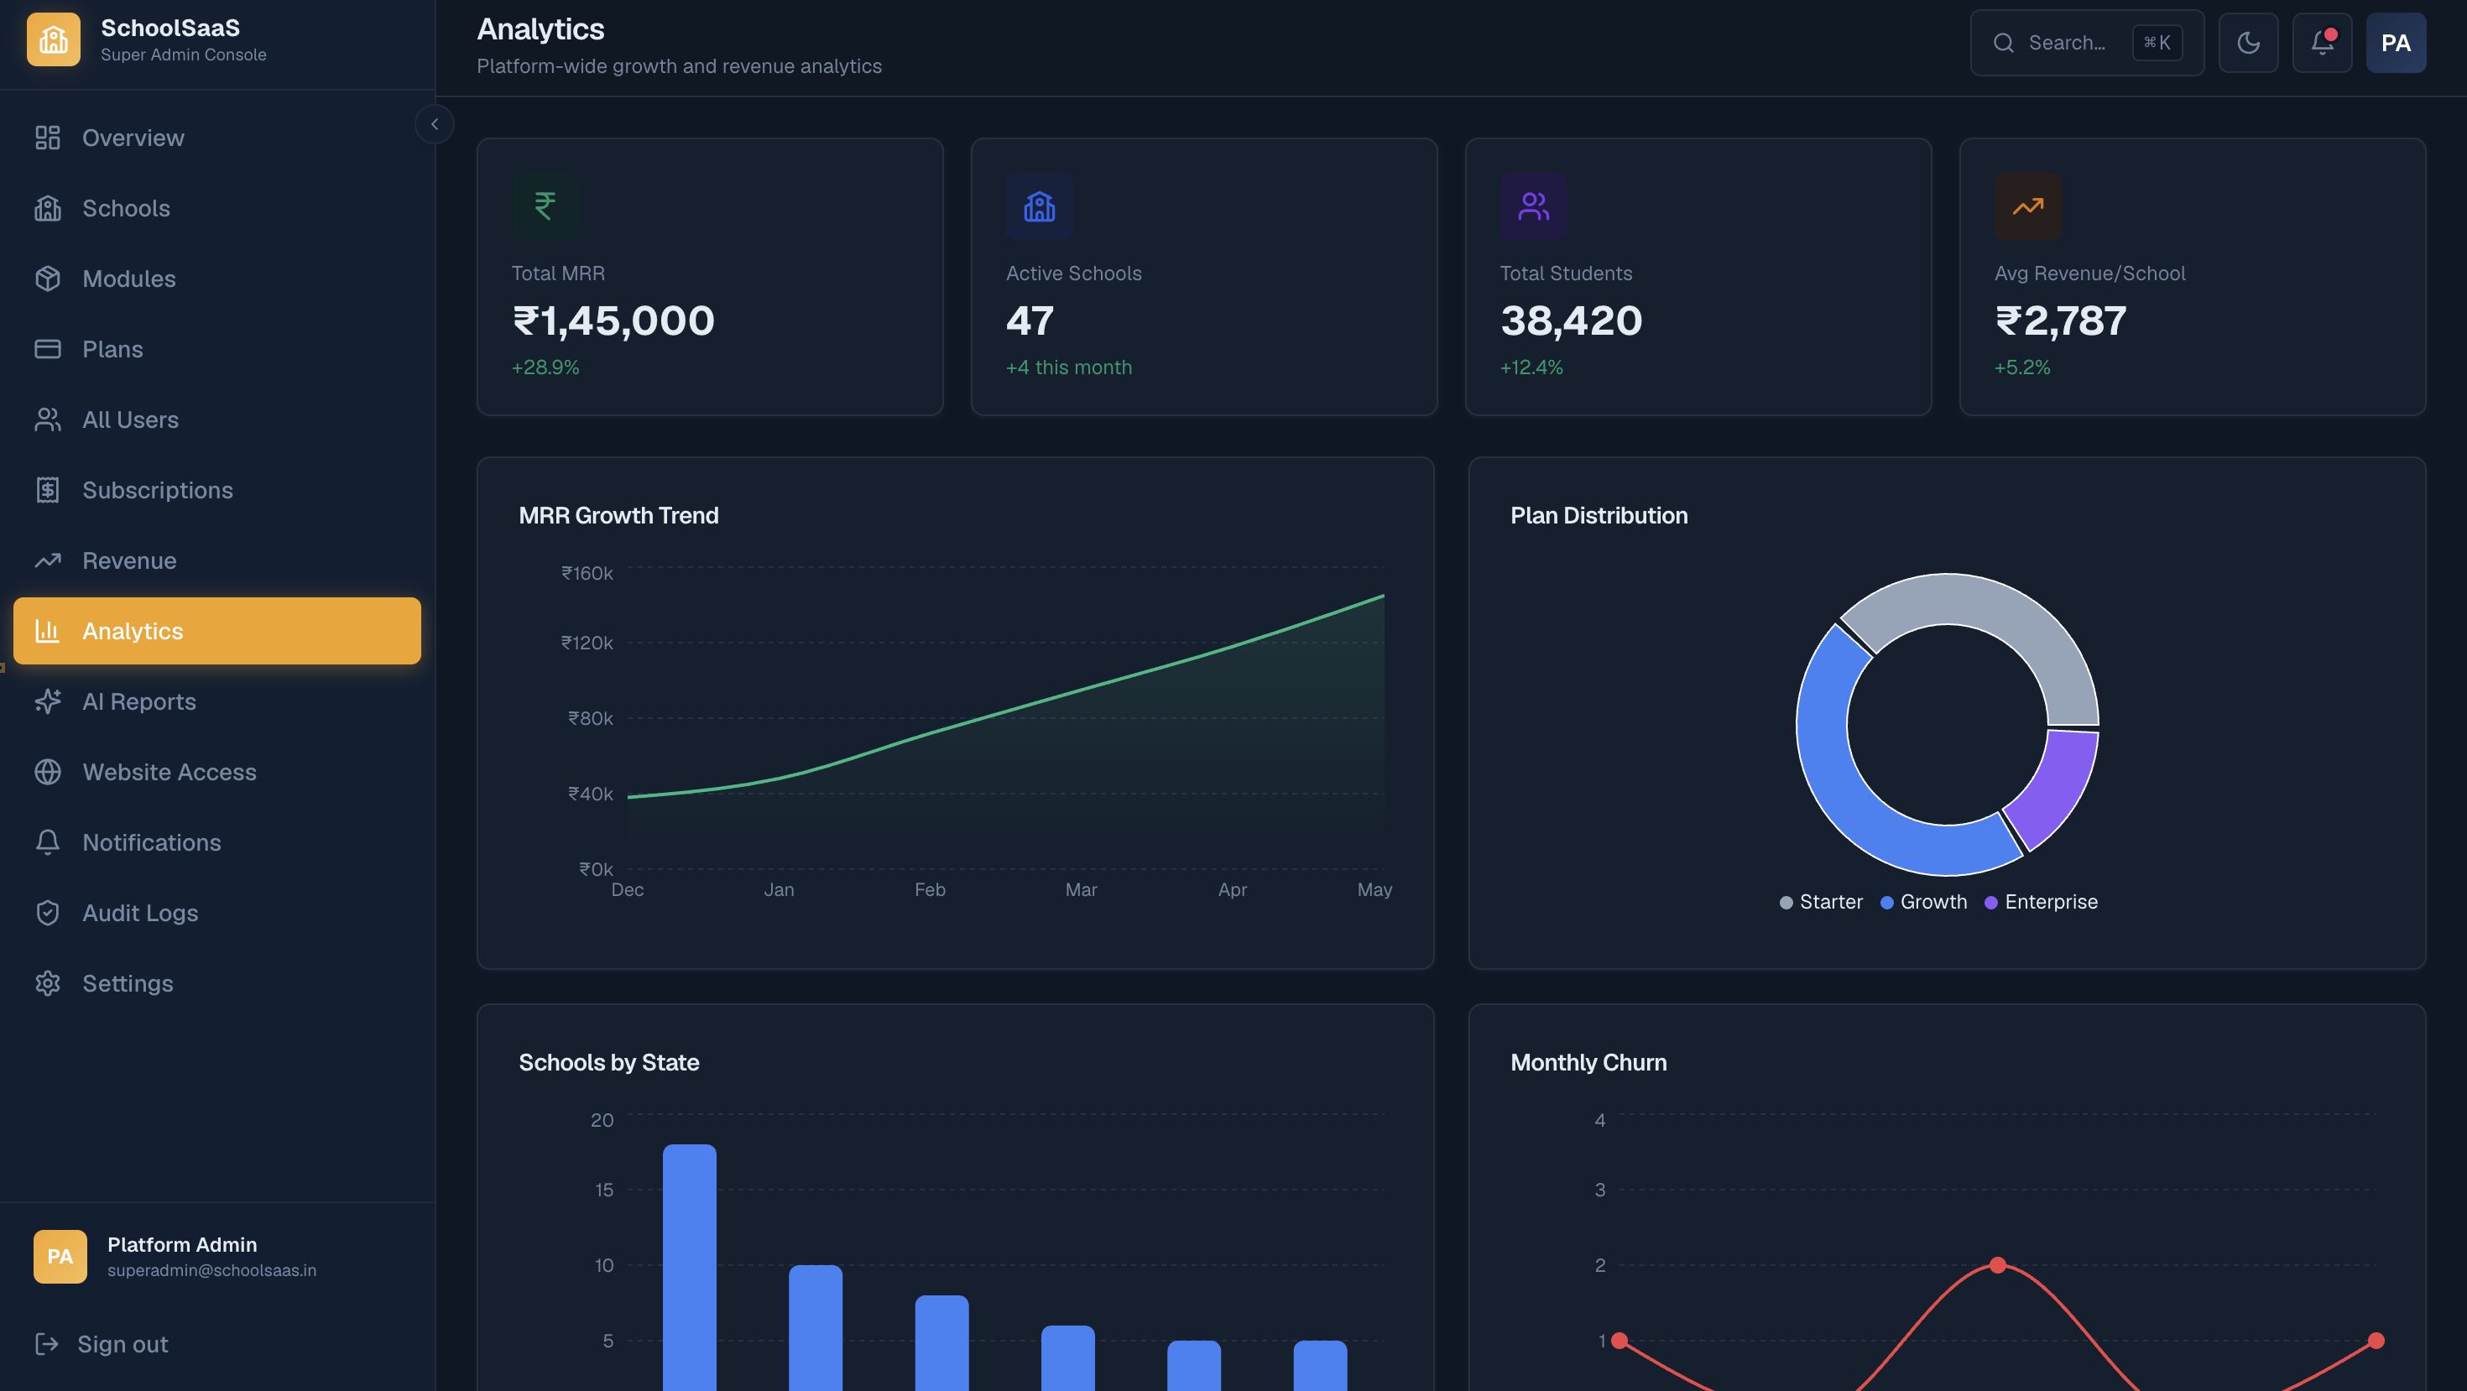Image resolution: width=2467 pixels, height=1391 pixels.
Task: Click the Website Access globe icon
Action: 48,772
